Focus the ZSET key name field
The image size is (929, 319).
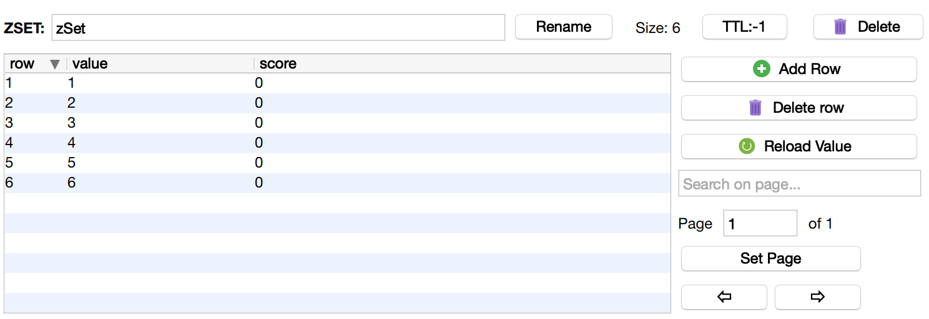(278, 27)
